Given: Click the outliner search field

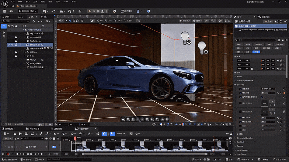Looking at the screenshot, I should coord(16,21).
